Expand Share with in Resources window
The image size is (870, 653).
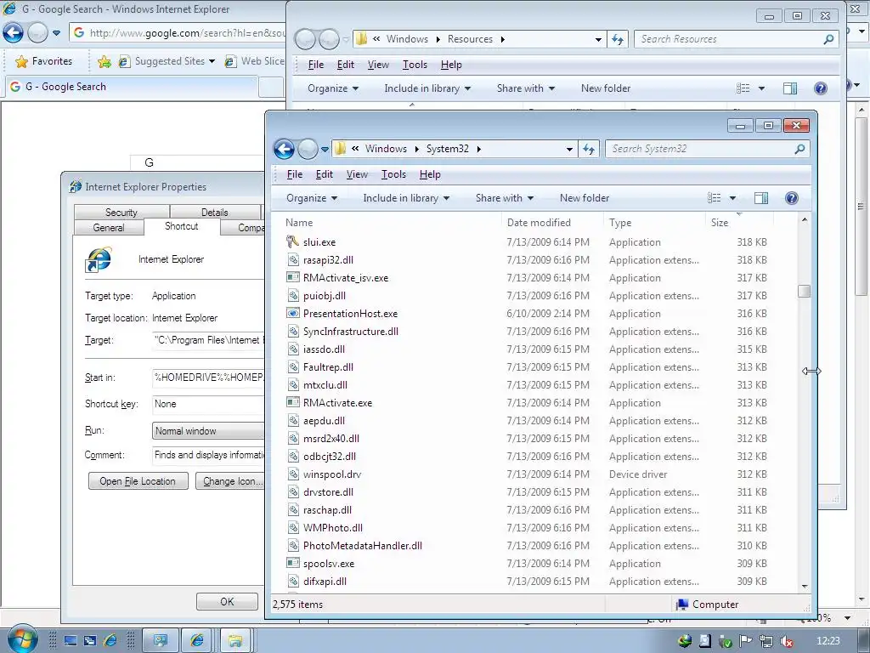point(525,88)
